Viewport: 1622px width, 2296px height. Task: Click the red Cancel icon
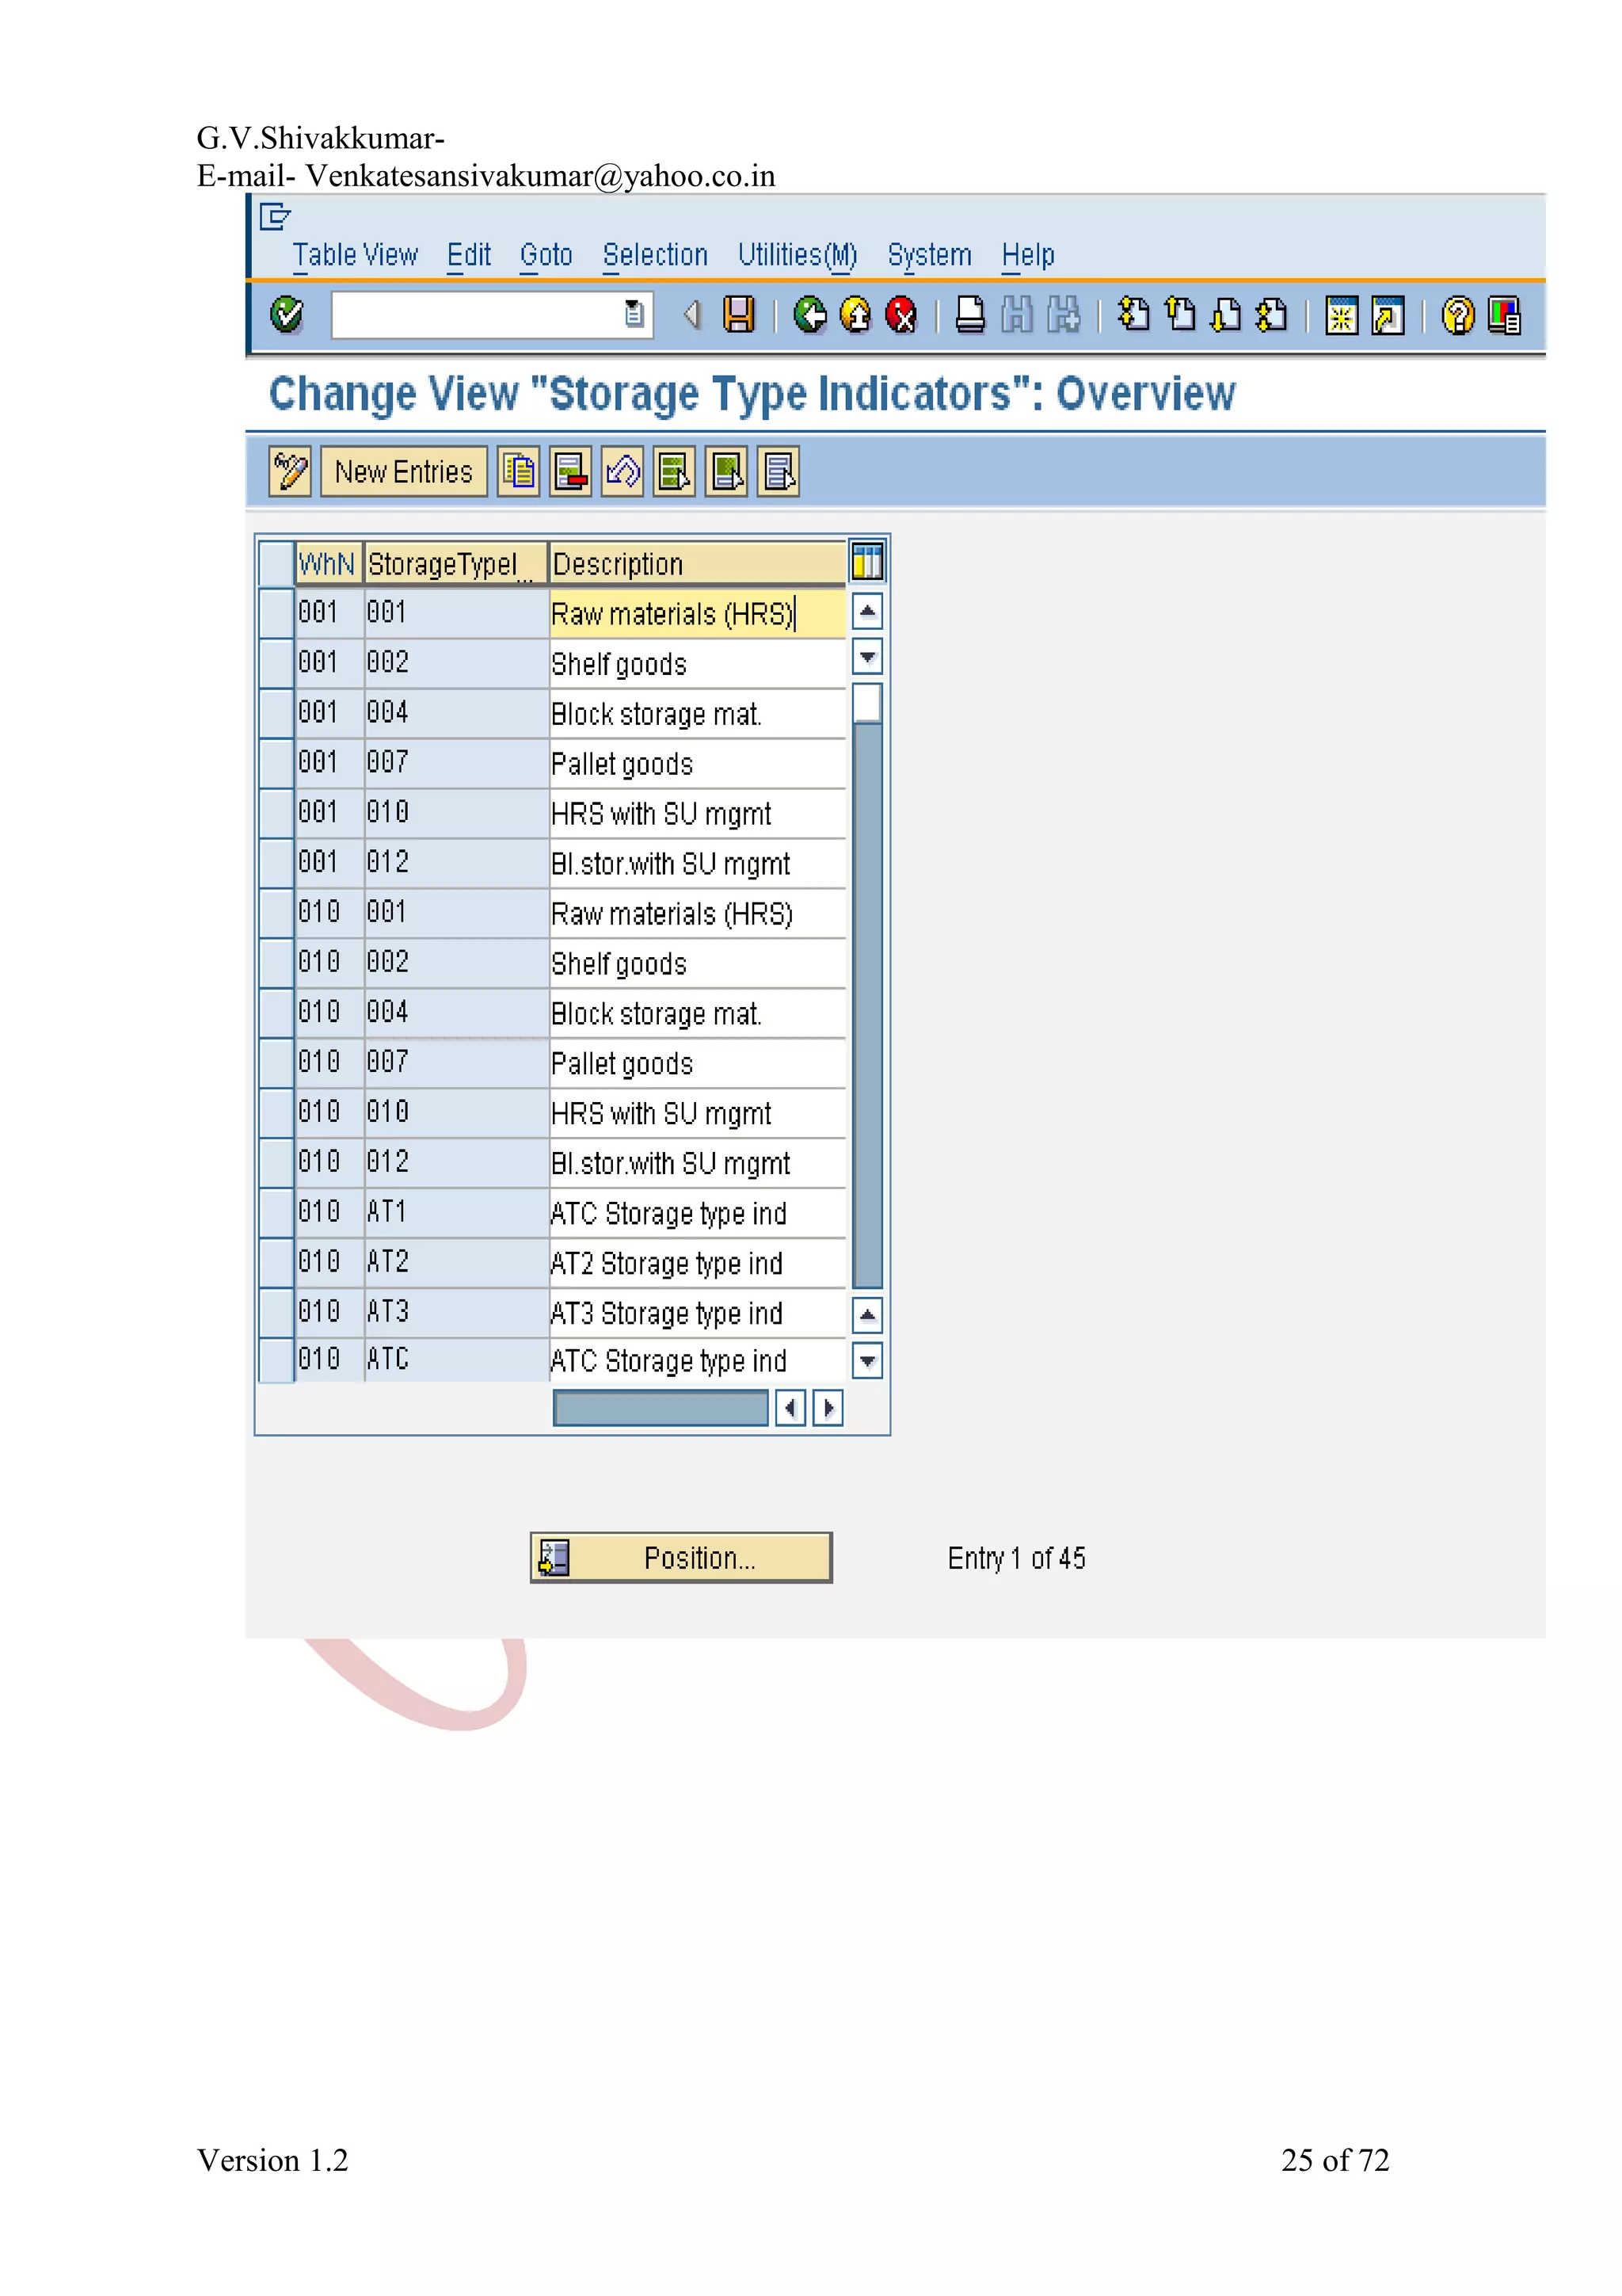click(x=901, y=315)
